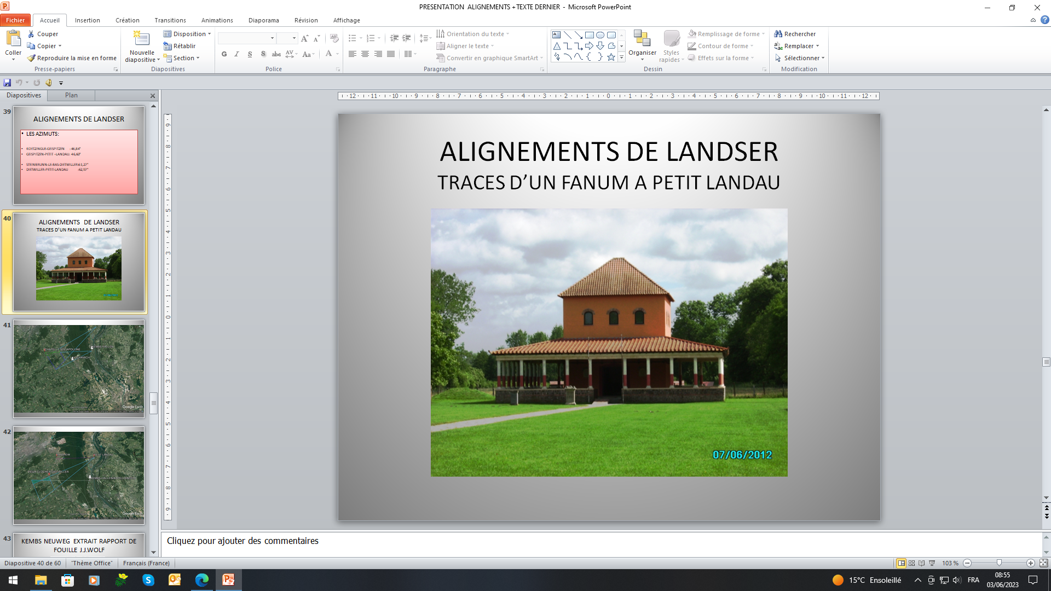Select the Reproduire la mise en forme tool

click(71, 57)
